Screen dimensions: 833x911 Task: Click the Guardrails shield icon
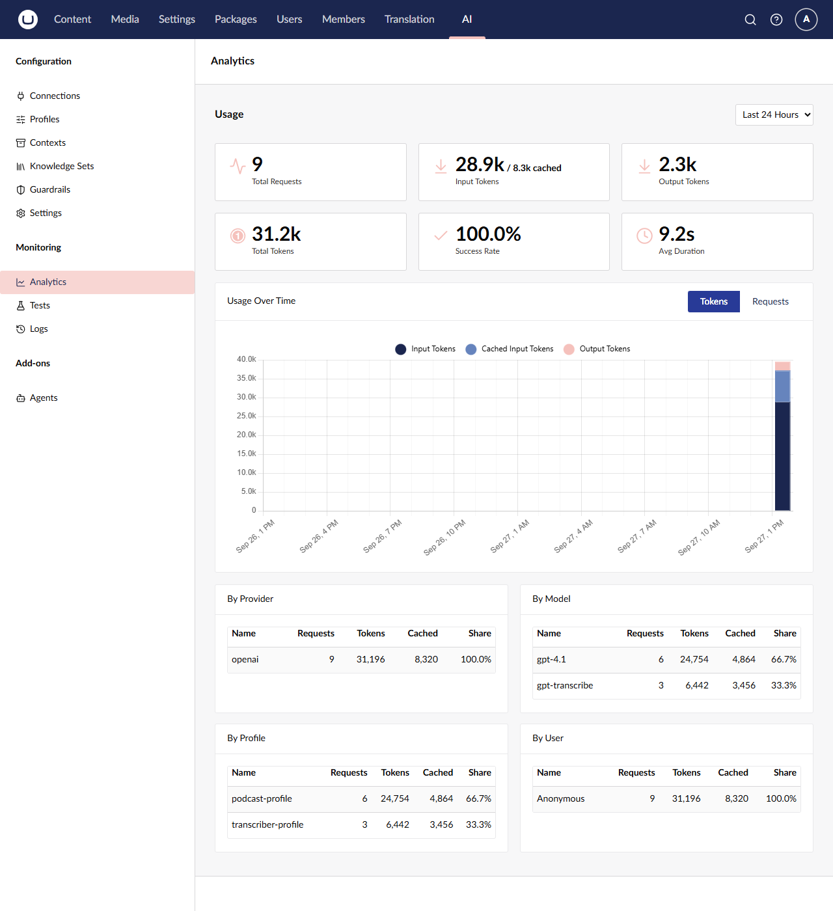[21, 189]
